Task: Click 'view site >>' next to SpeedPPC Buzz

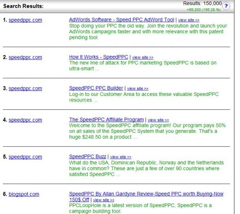Action: (x=120, y=157)
